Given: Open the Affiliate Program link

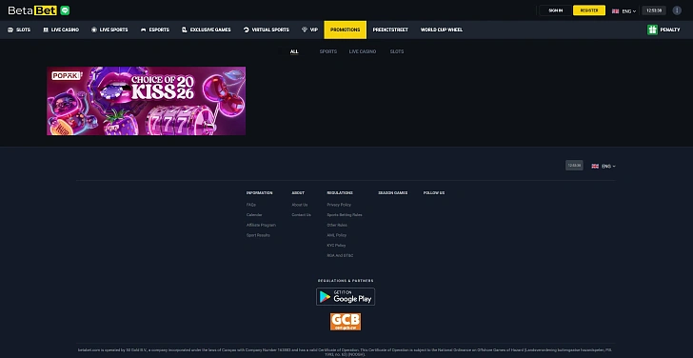Looking at the screenshot, I should pos(261,225).
